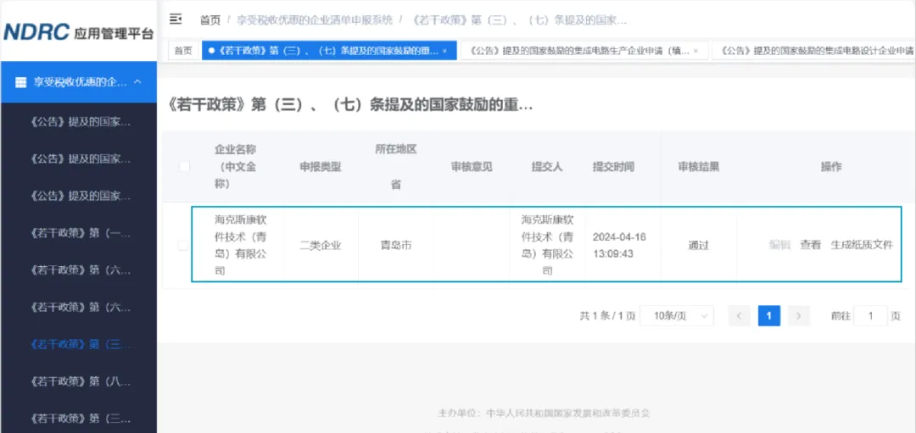Open the 10条/页 page size dropdown
This screenshot has width=916, height=433.
click(x=676, y=316)
